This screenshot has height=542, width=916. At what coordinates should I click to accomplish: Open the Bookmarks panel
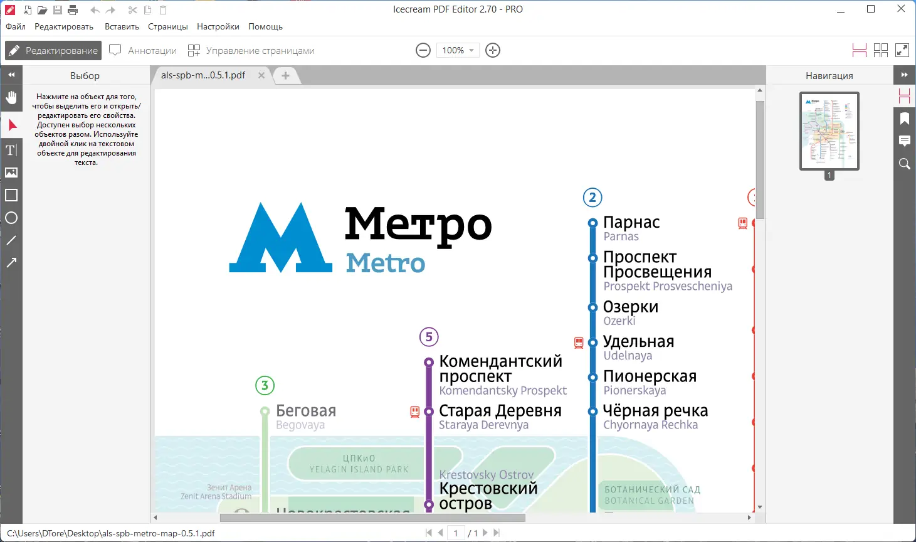904,119
